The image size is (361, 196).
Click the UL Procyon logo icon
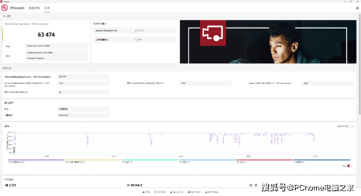click(x=5, y=8)
